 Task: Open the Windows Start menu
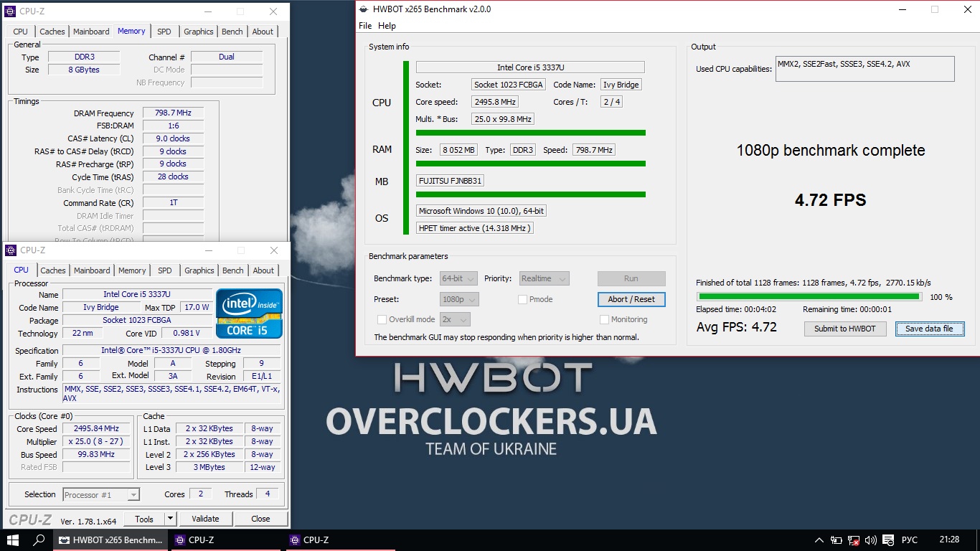click(x=13, y=540)
